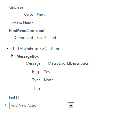Click the Go to value Next

pos(41,14)
